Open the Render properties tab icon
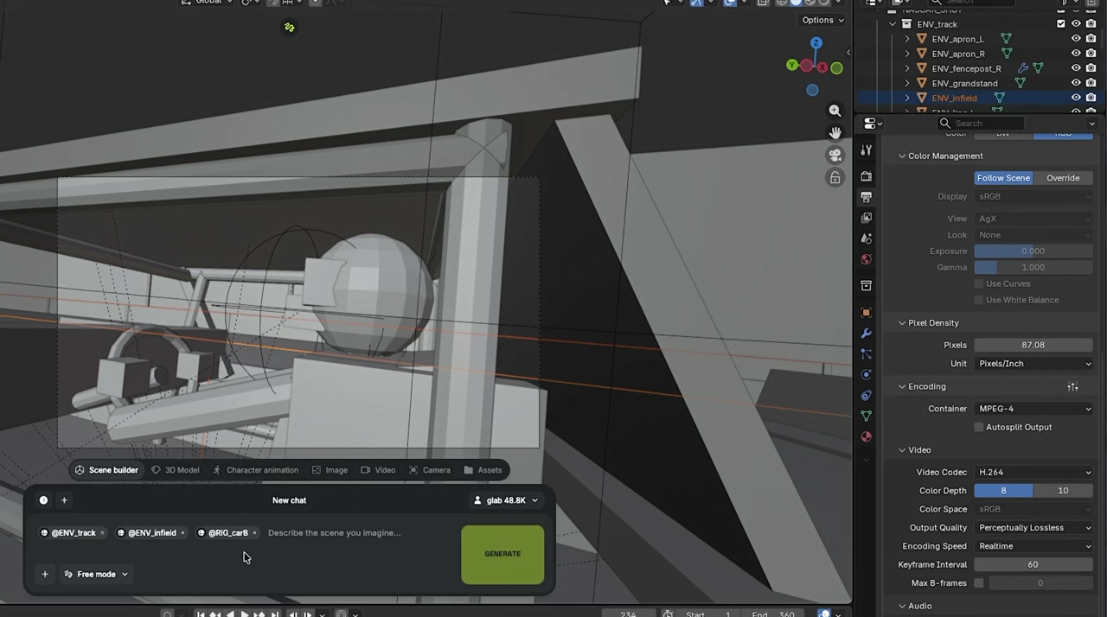The width and height of the screenshot is (1107, 617). click(866, 175)
